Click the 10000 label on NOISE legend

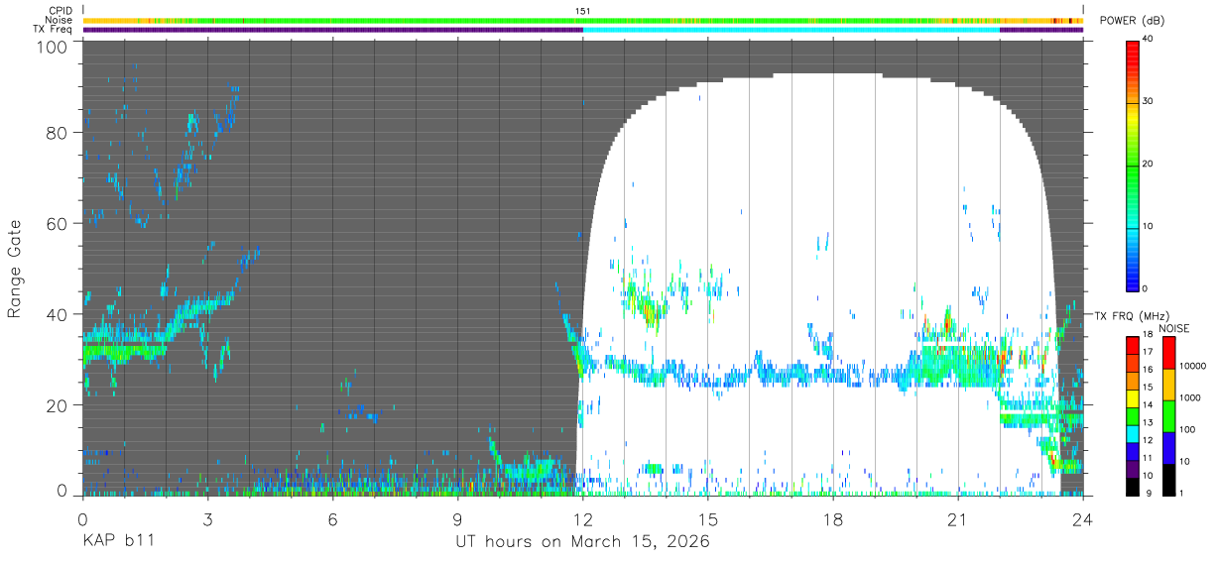pos(1193,366)
